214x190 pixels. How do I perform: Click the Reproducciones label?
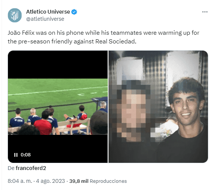coord(108,181)
